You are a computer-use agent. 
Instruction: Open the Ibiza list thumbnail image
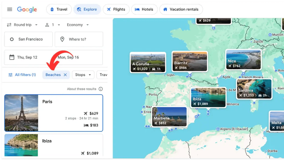(21, 145)
